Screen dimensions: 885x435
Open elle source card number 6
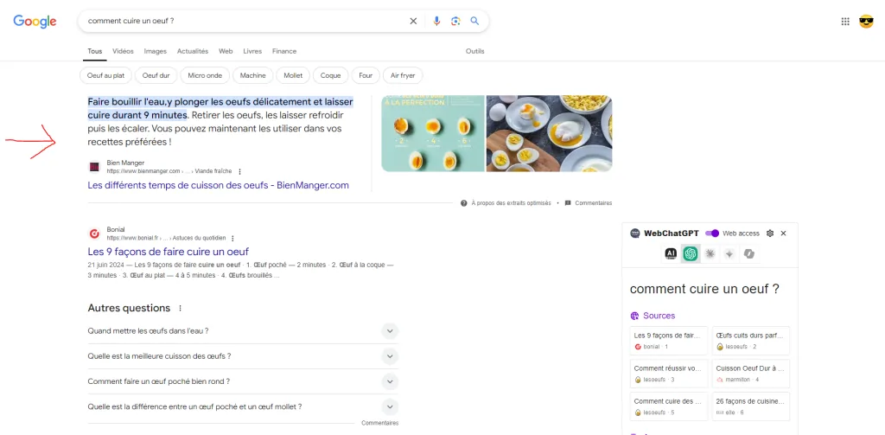(751, 406)
